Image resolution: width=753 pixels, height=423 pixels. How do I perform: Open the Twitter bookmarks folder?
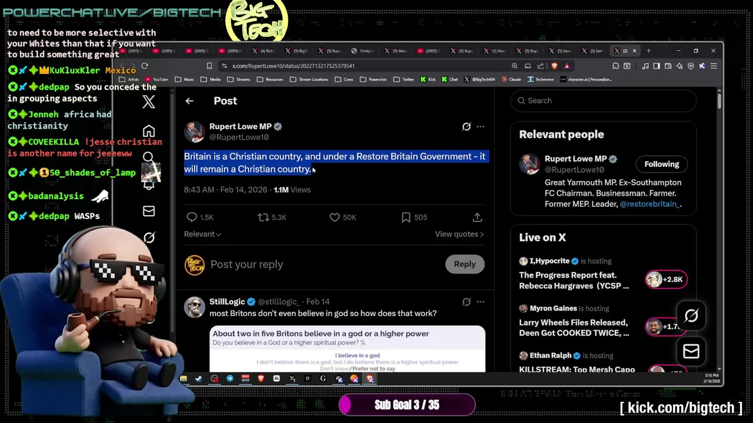pos(404,79)
